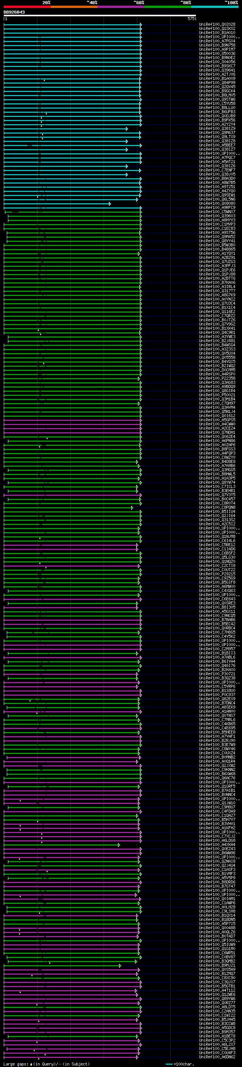Select the UniRef100_O04056 label
Image resolution: width=242 pixels, height=1067 pixels.
[x=217, y=62]
